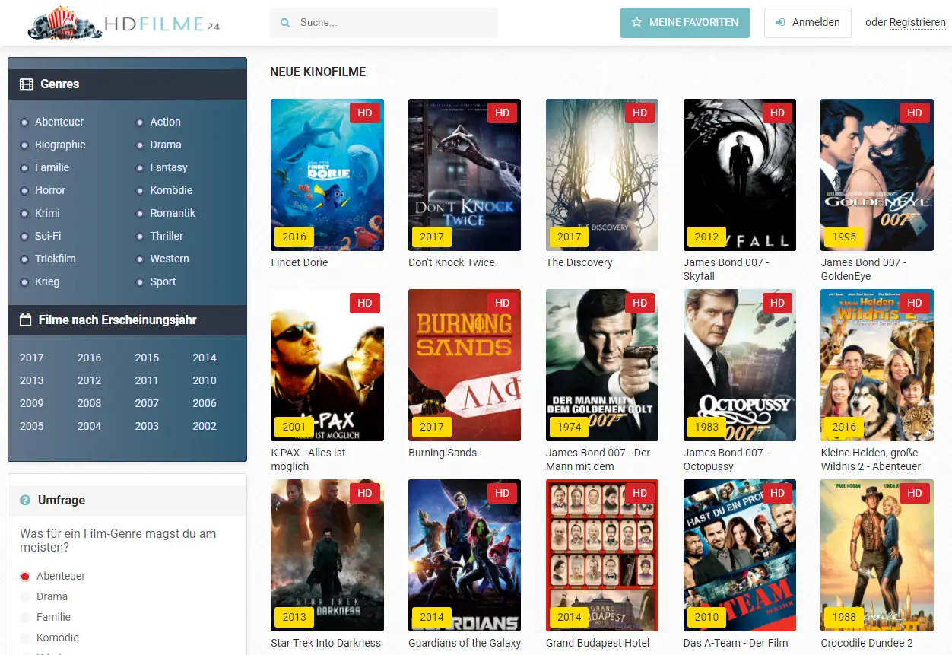Open the Thriller genre
Screen dimensions: 952x655
pyautogui.click(x=167, y=236)
